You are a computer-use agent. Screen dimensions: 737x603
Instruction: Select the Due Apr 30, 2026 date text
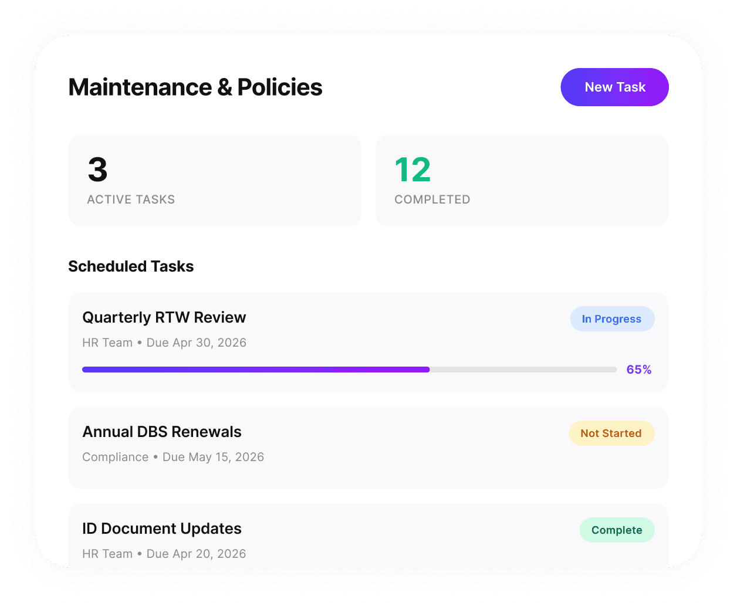(196, 343)
